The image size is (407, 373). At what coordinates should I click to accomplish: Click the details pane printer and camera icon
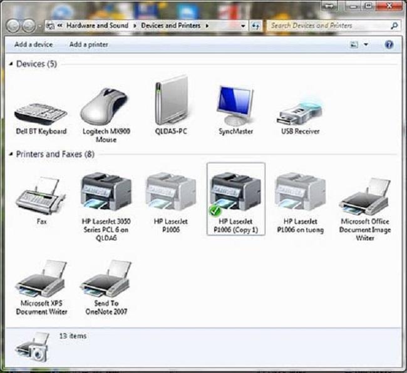coord(33,347)
